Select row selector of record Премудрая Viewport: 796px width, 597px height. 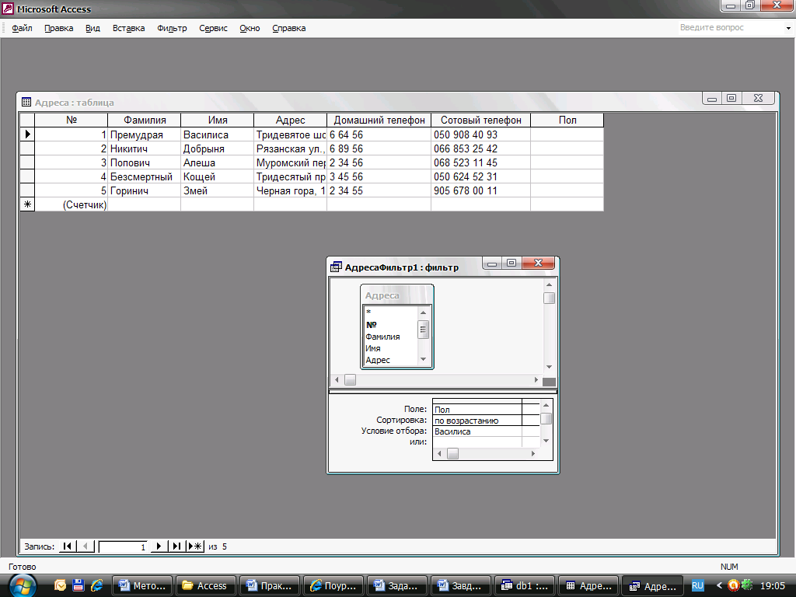[x=27, y=134]
